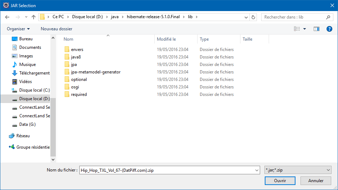
Task: Go forward using the forward arrow
Action: pos(18,17)
